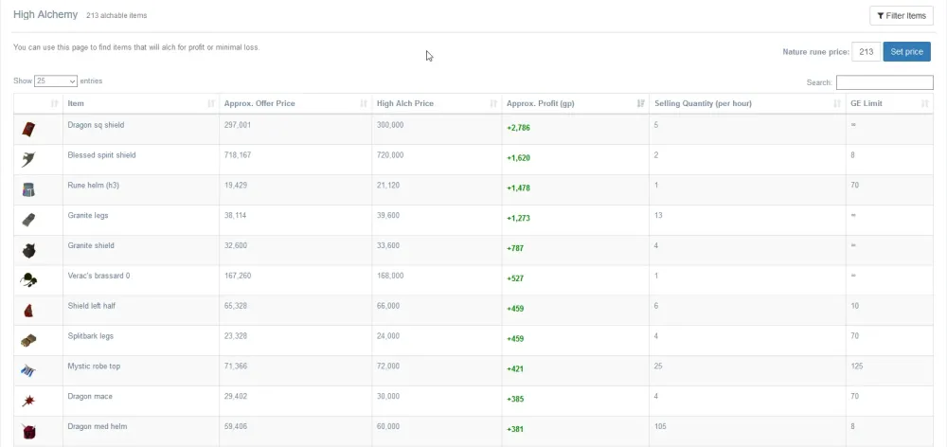Click the Dragon sq shield item icon
This screenshot has height=447, width=947.
pyautogui.click(x=28, y=129)
